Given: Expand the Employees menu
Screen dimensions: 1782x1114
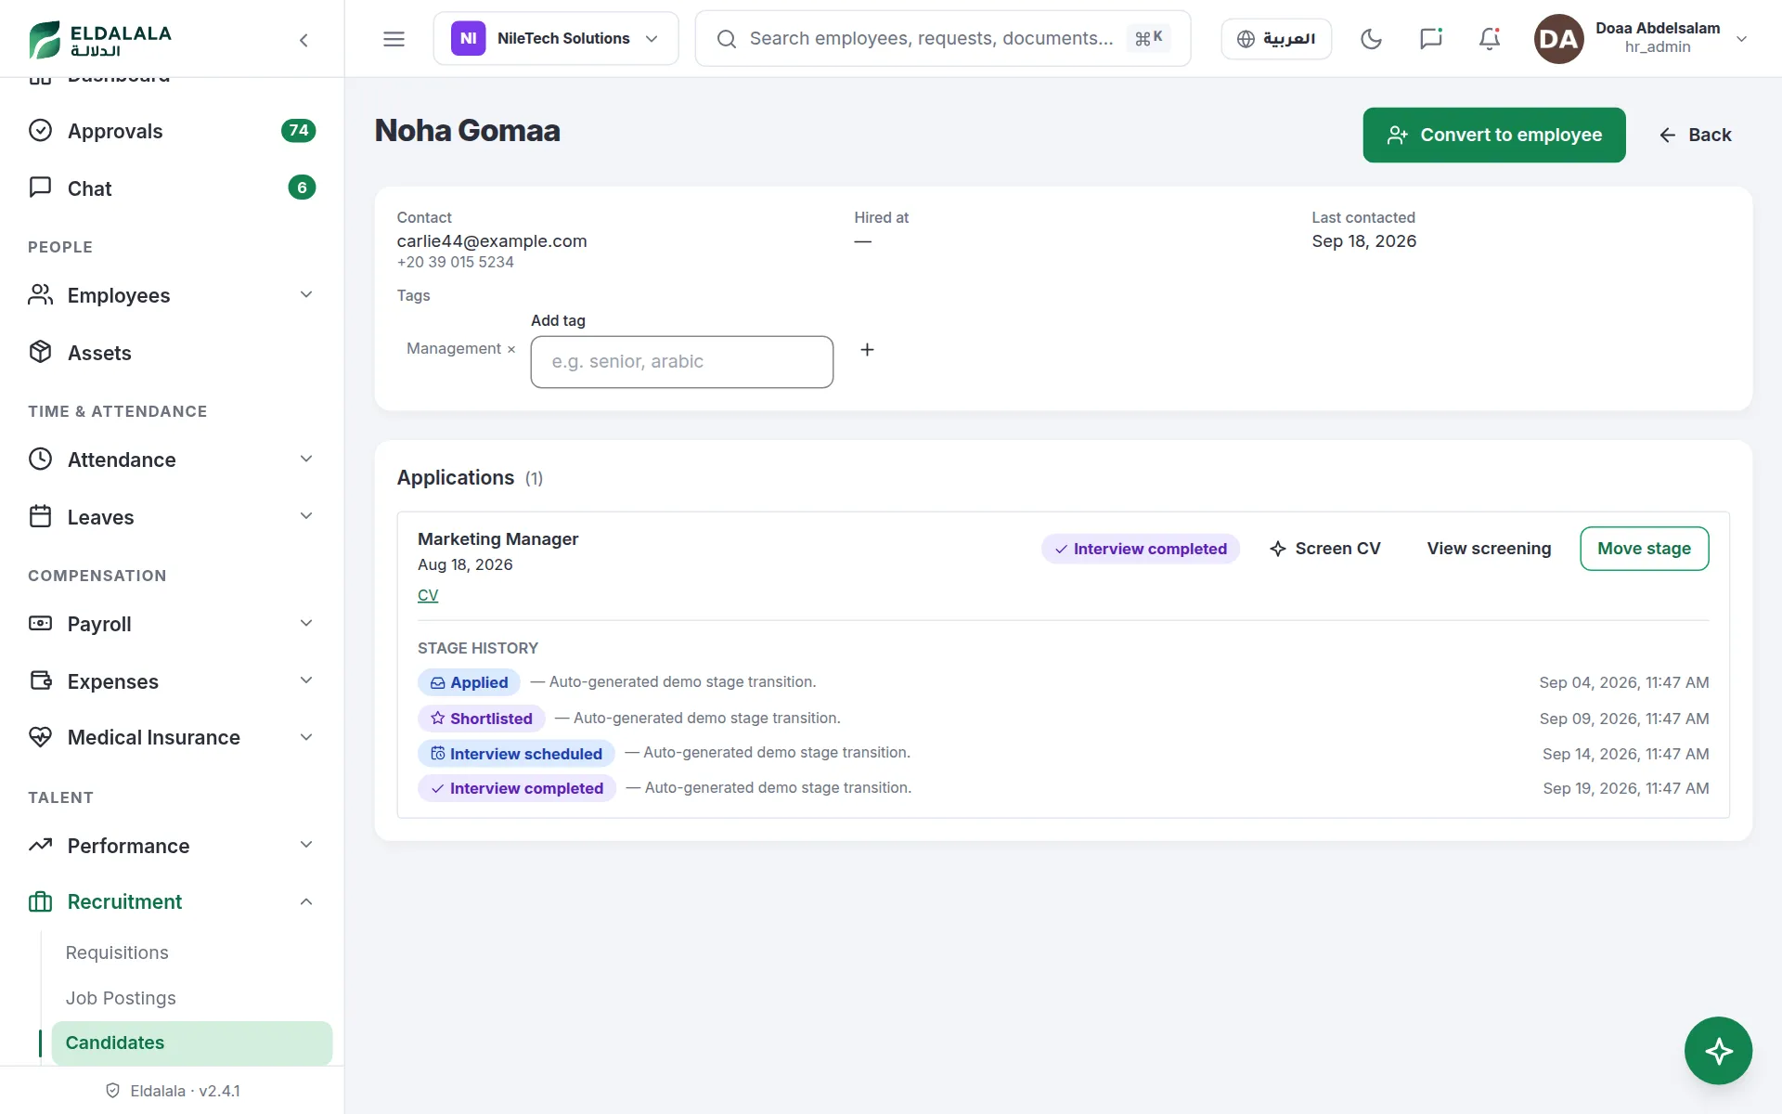Looking at the screenshot, I should (x=172, y=295).
